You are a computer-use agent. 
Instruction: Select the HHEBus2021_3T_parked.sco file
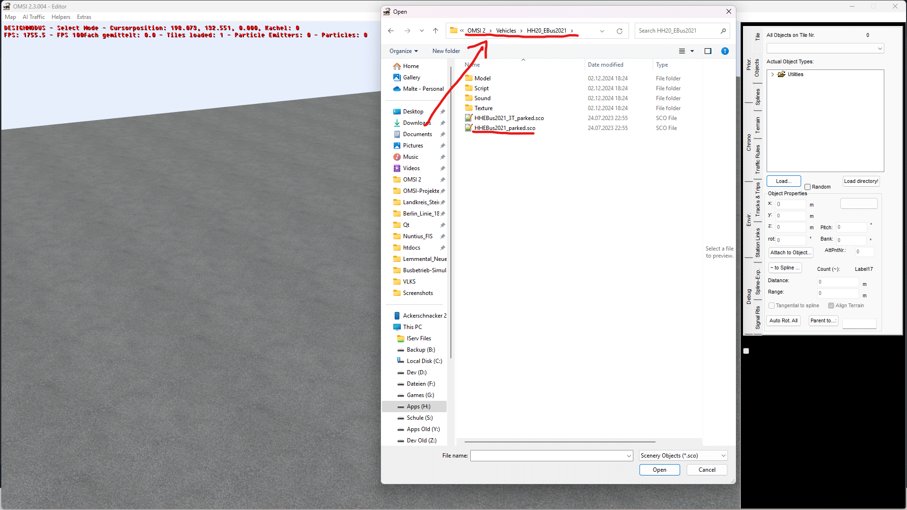click(509, 118)
